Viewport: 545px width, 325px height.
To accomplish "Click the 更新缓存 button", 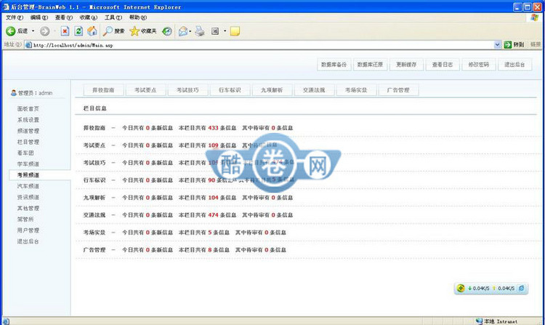I will click(406, 65).
